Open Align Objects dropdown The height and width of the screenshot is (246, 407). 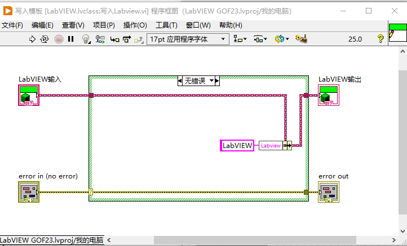tap(240, 39)
